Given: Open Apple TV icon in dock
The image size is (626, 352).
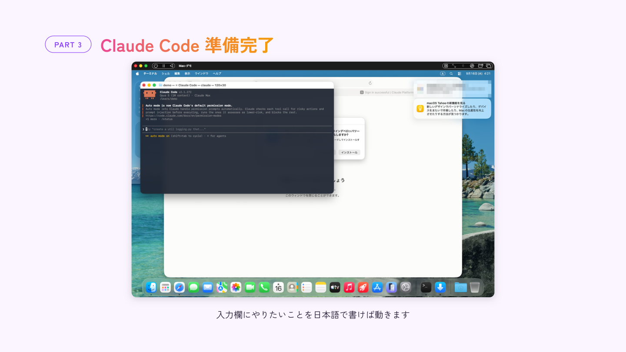Looking at the screenshot, I should click(x=335, y=287).
